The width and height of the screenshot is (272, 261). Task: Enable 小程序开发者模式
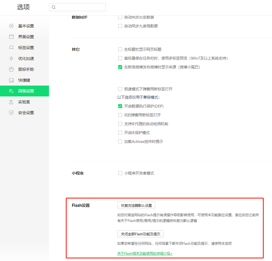click(x=120, y=173)
